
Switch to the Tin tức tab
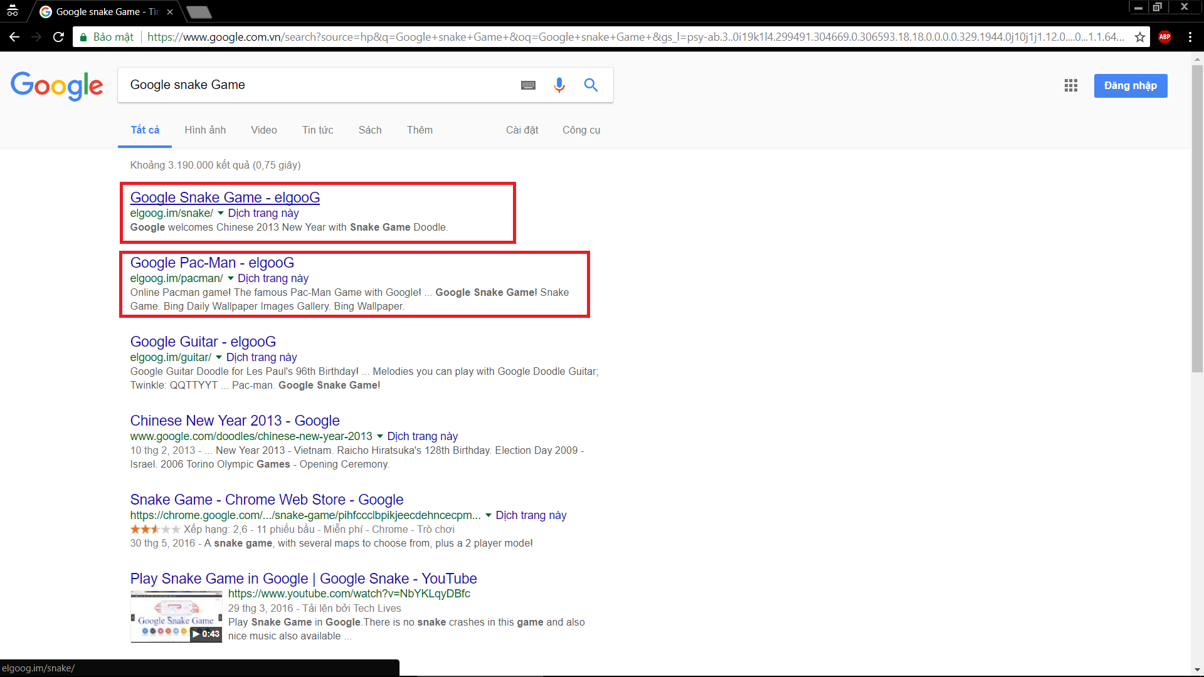point(317,130)
